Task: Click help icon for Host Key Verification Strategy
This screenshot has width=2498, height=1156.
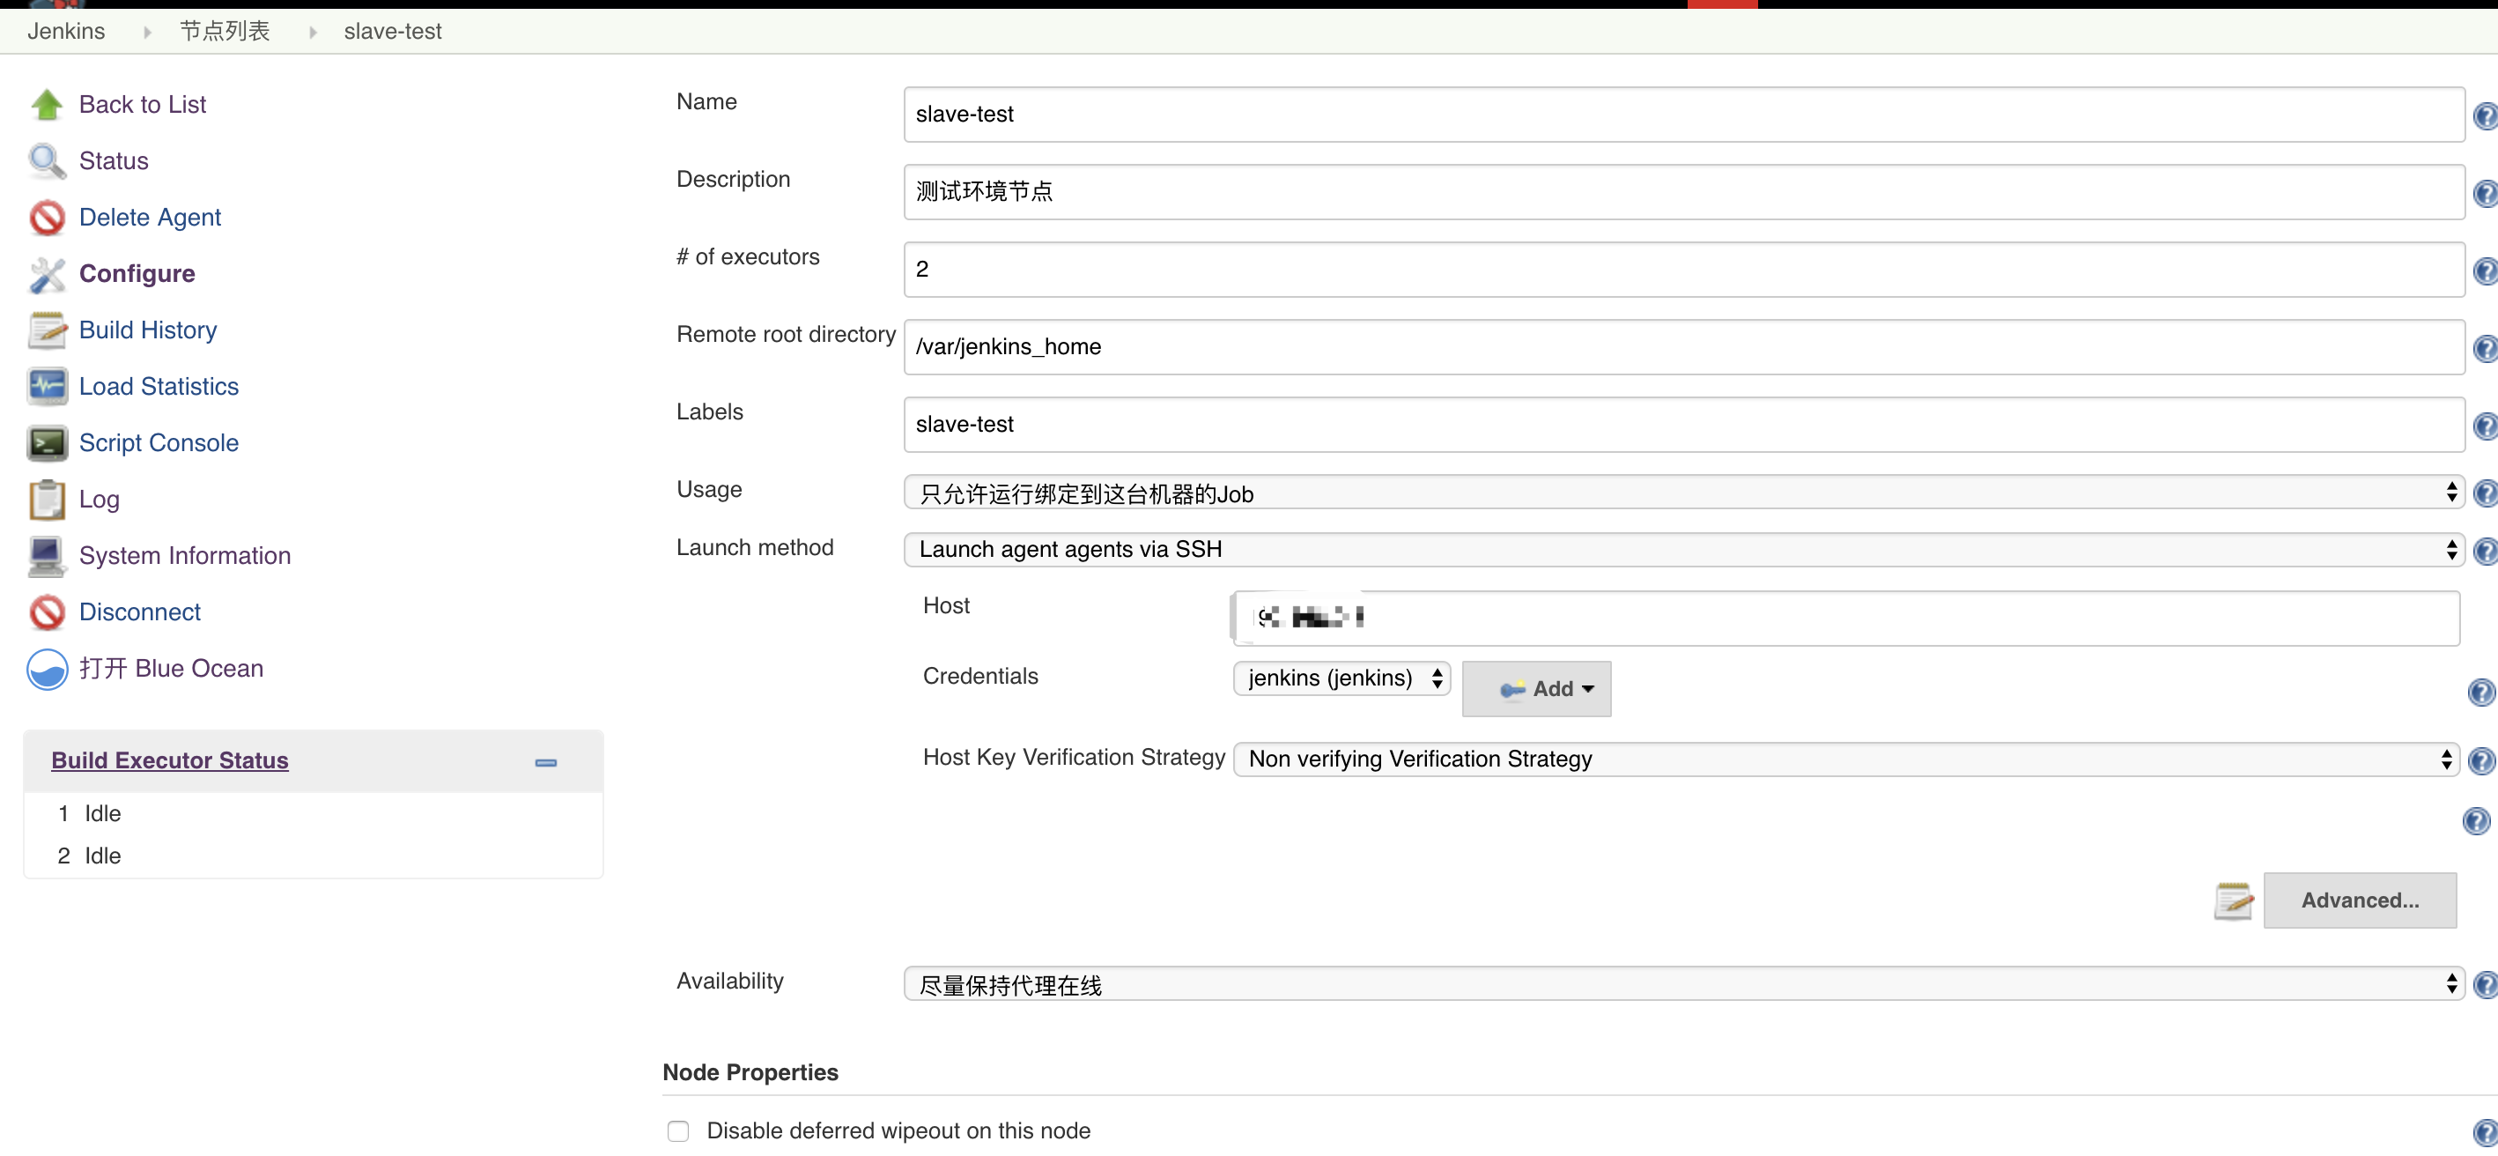Action: (x=2481, y=761)
